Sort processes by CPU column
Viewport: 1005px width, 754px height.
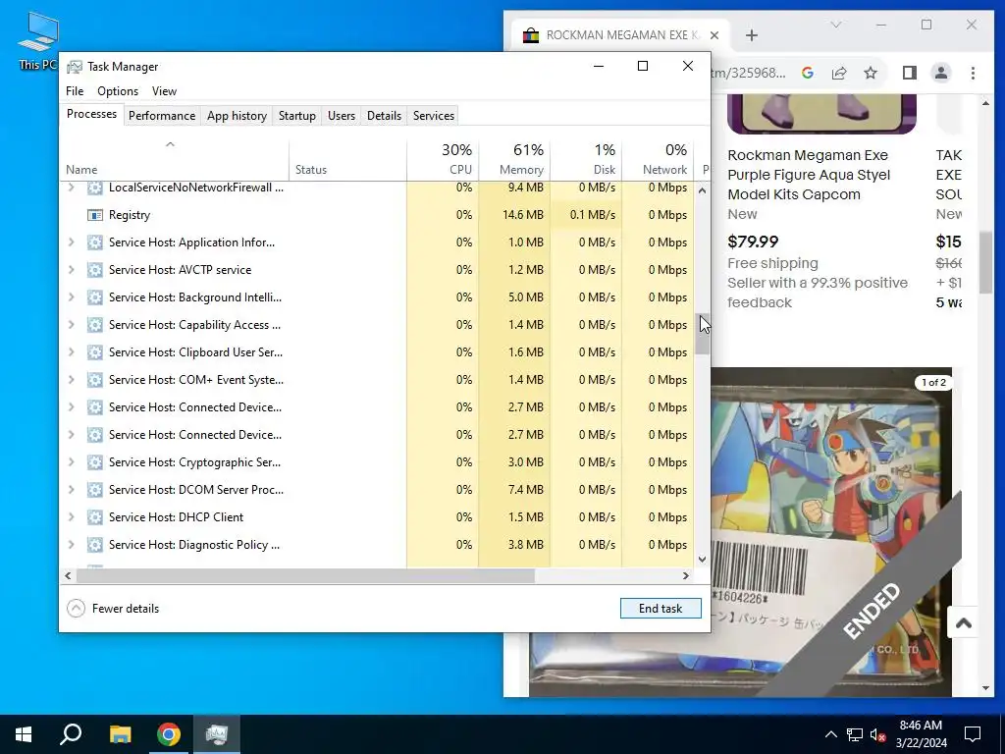(443, 159)
